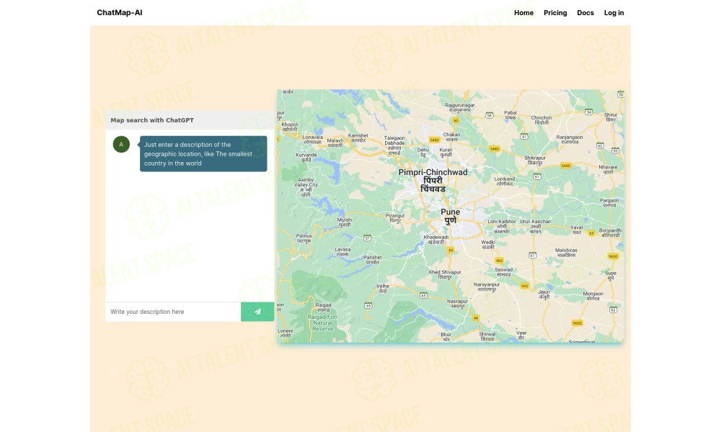Viewport: 721px width, 432px height.
Task: Click the Ranjangaon label on map
Action: pyautogui.click(x=570, y=140)
